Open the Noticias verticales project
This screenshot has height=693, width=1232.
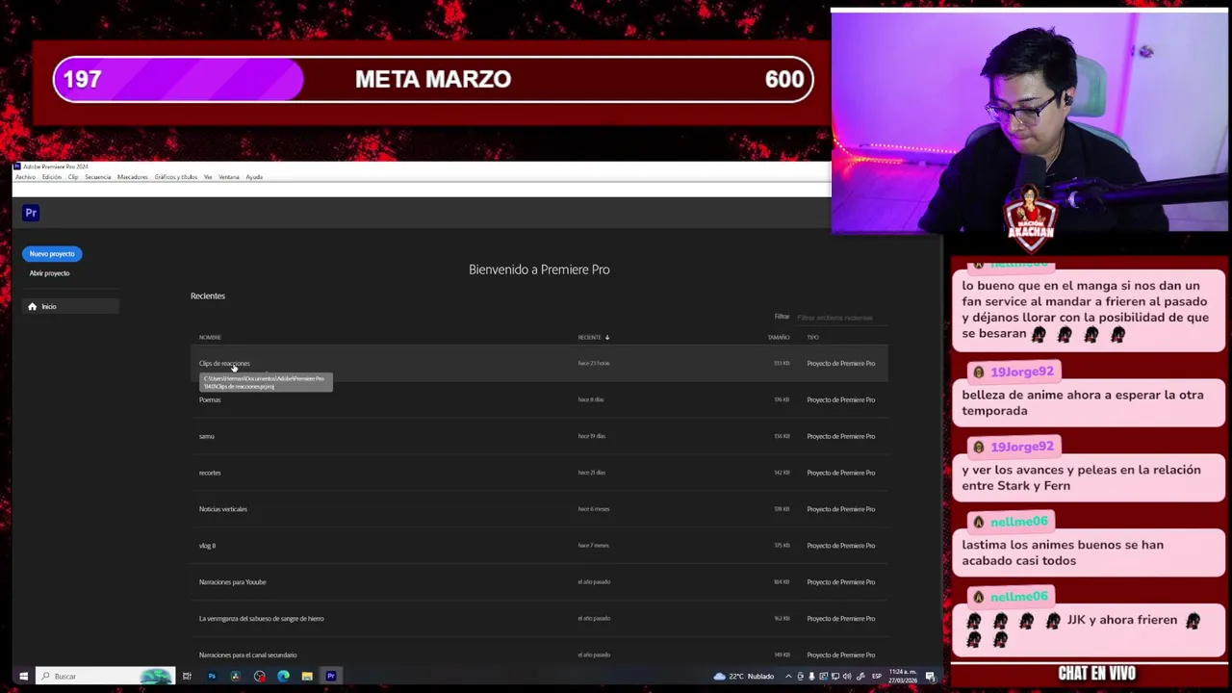click(x=539, y=509)
